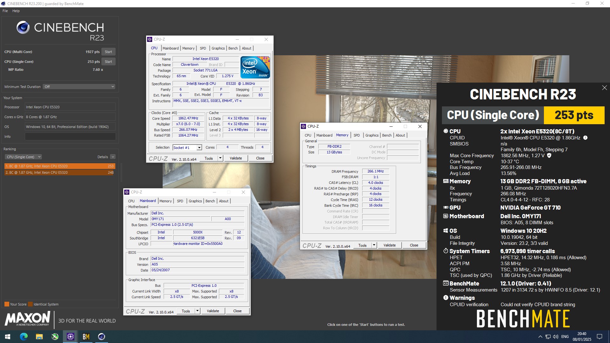The image size is (610, 343).
Task: Click the Intel Xeon logo in CPU-Z
Action: (x=255, y=67)
